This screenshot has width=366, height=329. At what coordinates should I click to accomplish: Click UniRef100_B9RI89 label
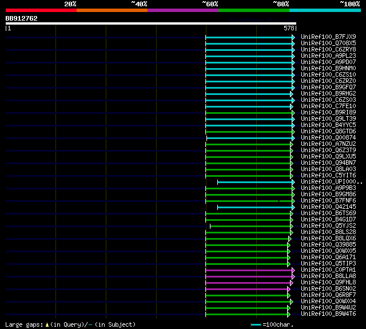[328, 113]
